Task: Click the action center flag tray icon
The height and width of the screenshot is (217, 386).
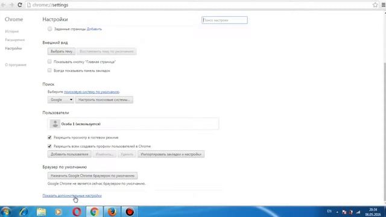Action: pos(344,212)
